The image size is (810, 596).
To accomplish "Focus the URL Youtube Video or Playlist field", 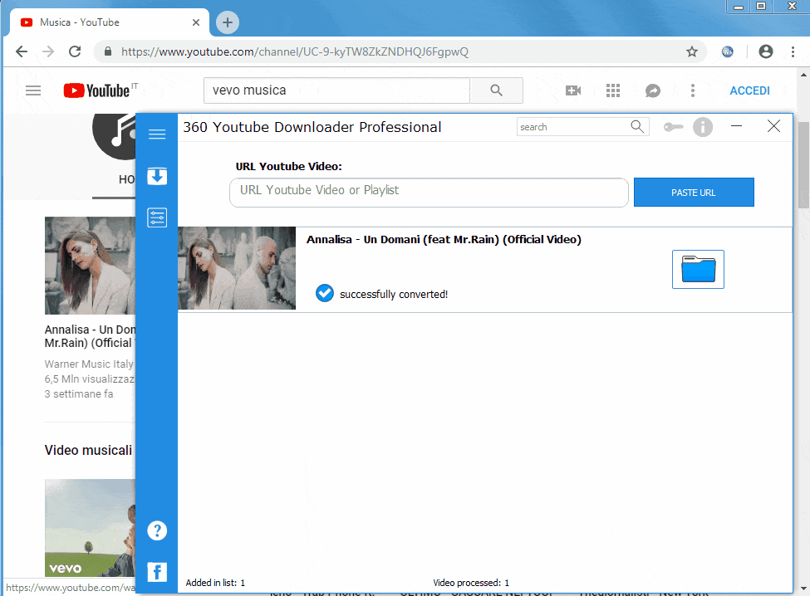I will click(x=429, y=193).
